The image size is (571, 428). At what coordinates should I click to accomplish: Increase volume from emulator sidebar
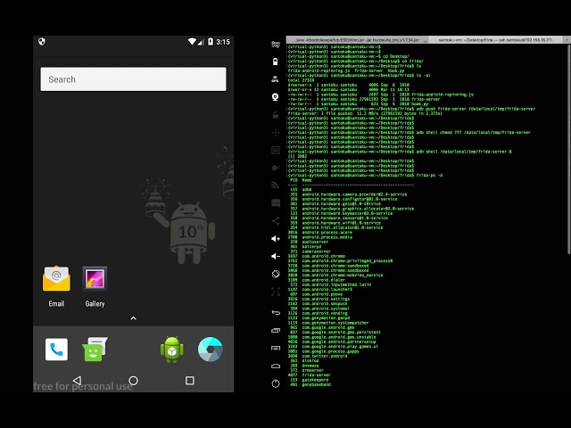(276, 239)
